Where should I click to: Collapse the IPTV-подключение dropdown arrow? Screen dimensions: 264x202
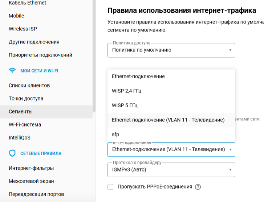(230, 149)
